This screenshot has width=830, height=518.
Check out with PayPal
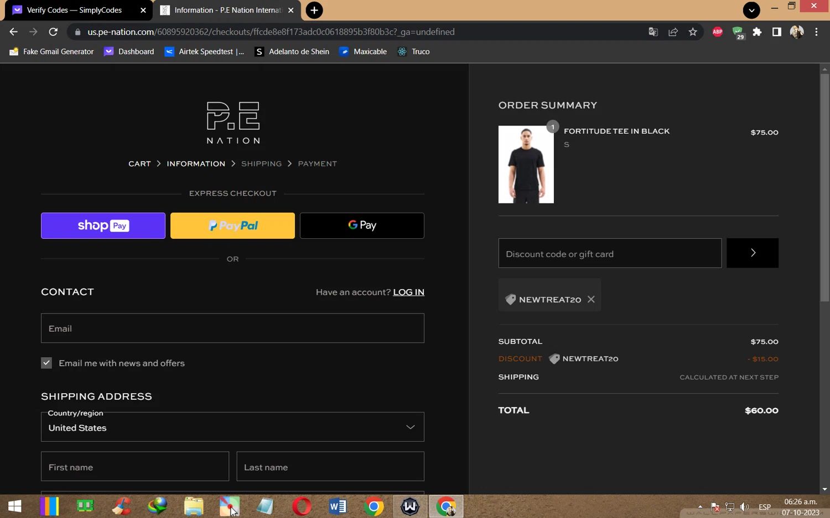click(x=232, y=226)
